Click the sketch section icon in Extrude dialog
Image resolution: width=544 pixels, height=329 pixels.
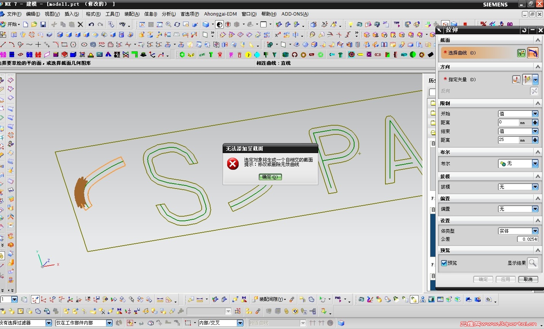click(x=521, y=53)
